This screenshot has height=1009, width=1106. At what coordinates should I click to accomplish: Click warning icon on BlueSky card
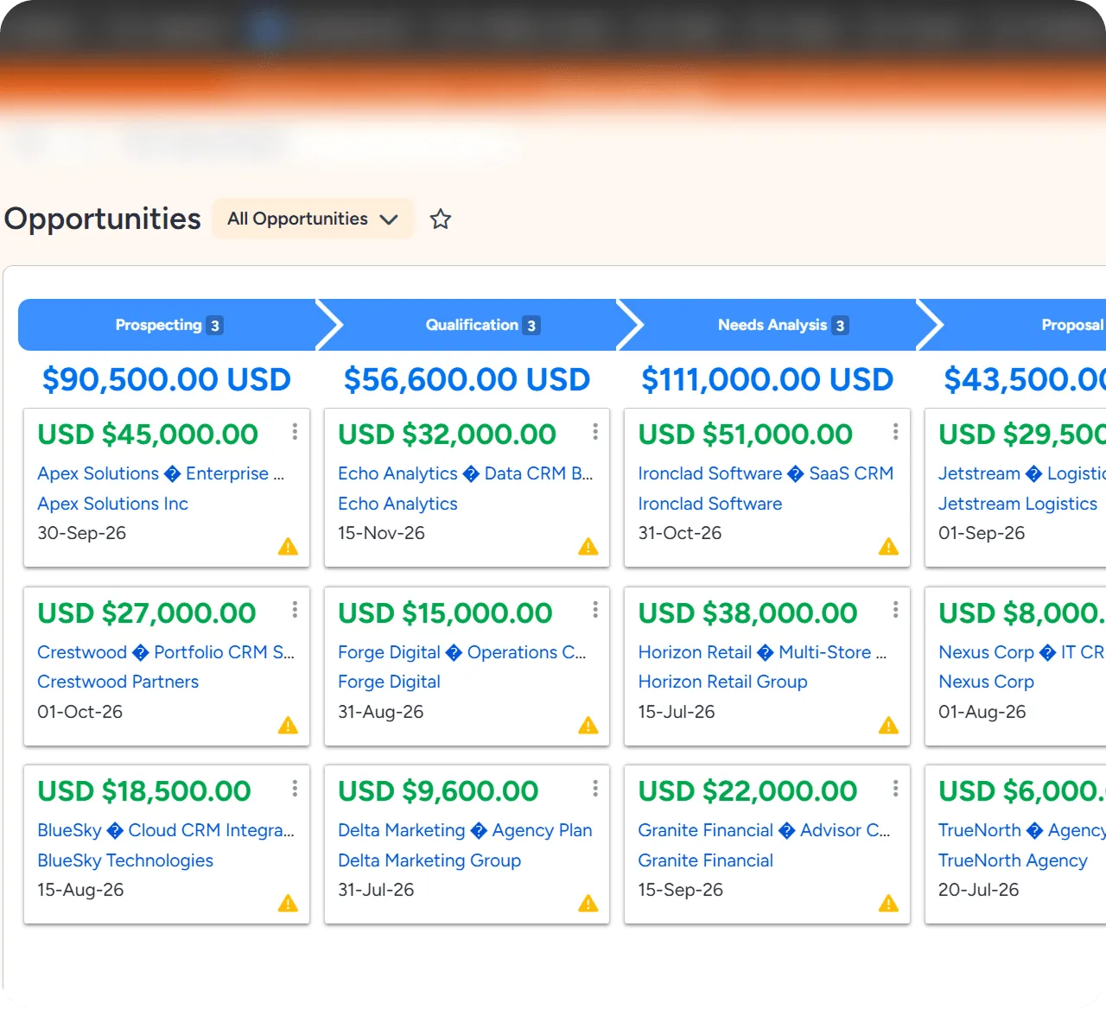coord(288,904)
